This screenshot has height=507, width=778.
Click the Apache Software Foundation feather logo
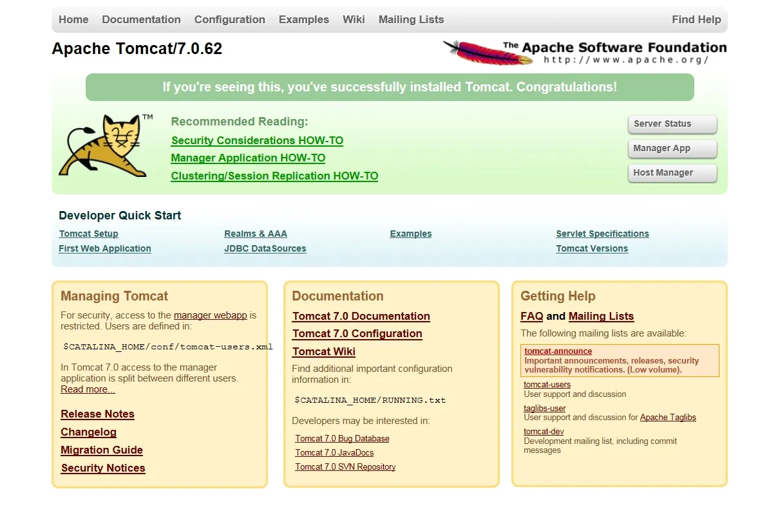pos(585,52)
